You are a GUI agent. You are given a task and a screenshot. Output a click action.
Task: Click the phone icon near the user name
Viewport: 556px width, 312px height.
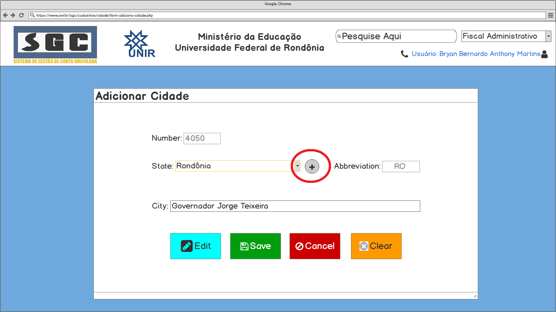tap(405, 54)
